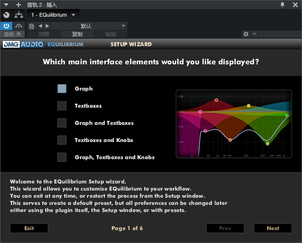Image resolution: width=302 pixels, height=243 pixels.
Task: Click the Next button
Action: 273,228
